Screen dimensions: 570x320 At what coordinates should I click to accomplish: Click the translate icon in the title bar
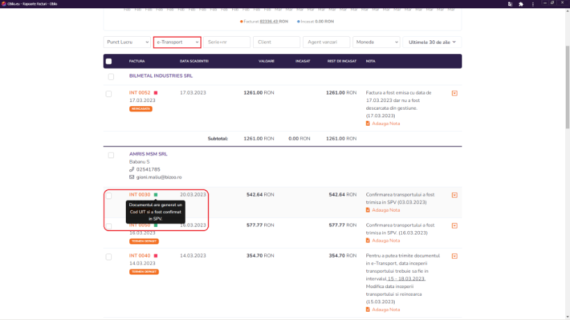510,4
